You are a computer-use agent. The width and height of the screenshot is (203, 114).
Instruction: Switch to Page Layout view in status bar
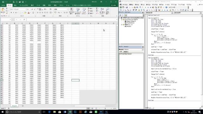click(92, 108)
